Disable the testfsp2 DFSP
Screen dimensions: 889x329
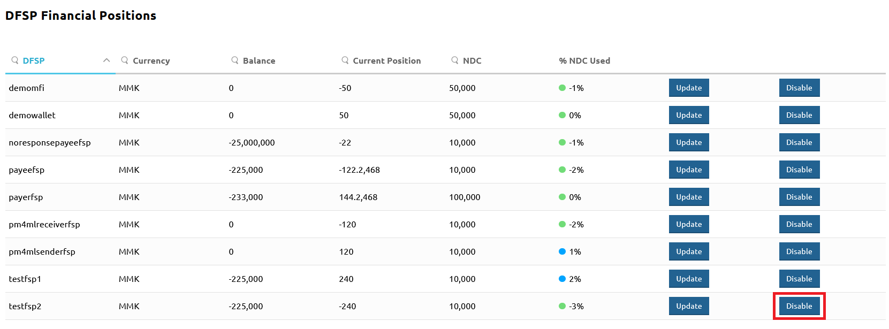pyautogui.click(x=799, y=306)
